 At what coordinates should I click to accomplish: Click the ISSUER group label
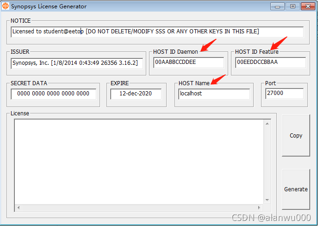[20, 52]
